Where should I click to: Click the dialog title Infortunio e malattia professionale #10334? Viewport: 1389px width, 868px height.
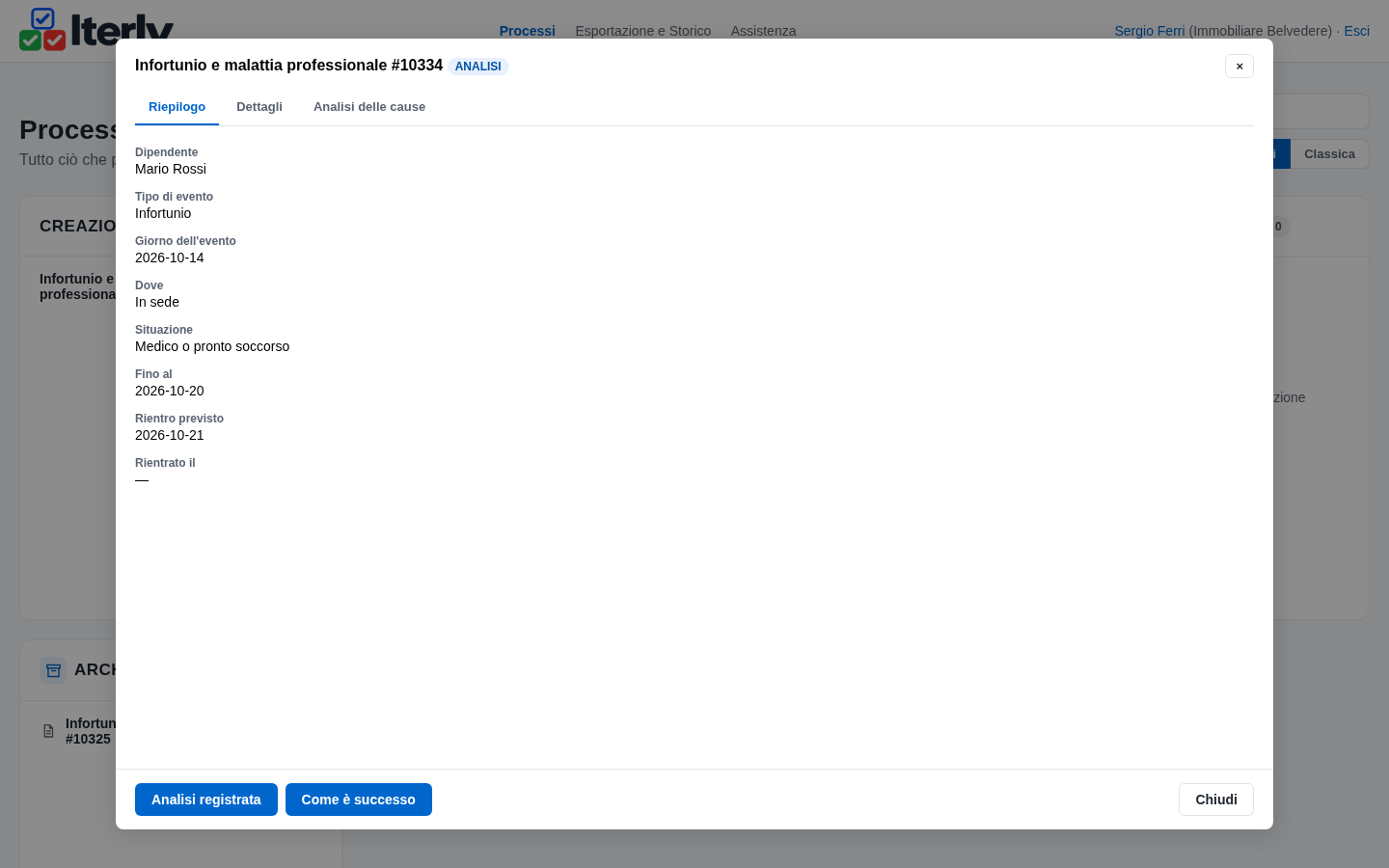[288, 66]
